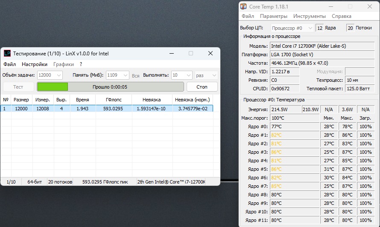
Task: Click the 64-бит status bar entry
Action: point(35,182)
